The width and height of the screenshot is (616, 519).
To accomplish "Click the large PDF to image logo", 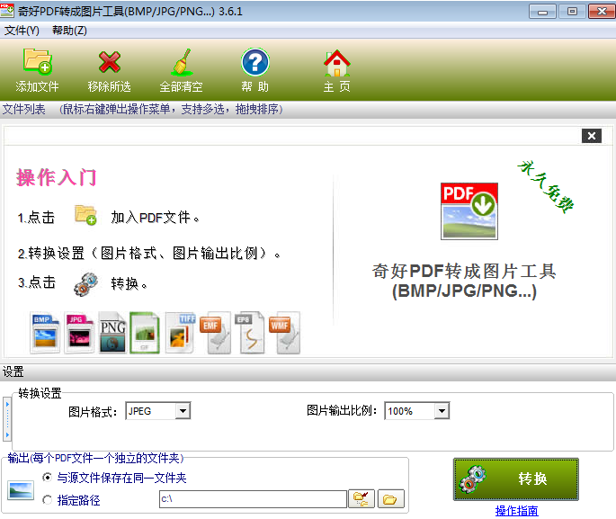I will 469,211.
